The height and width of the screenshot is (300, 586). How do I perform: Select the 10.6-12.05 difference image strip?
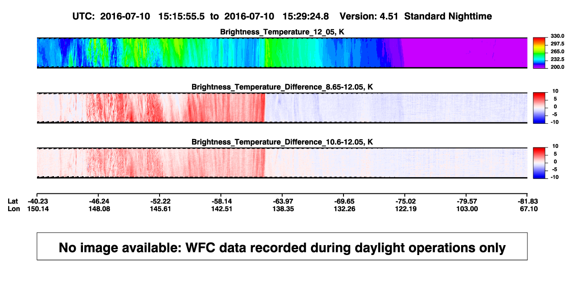click(282, 163)
